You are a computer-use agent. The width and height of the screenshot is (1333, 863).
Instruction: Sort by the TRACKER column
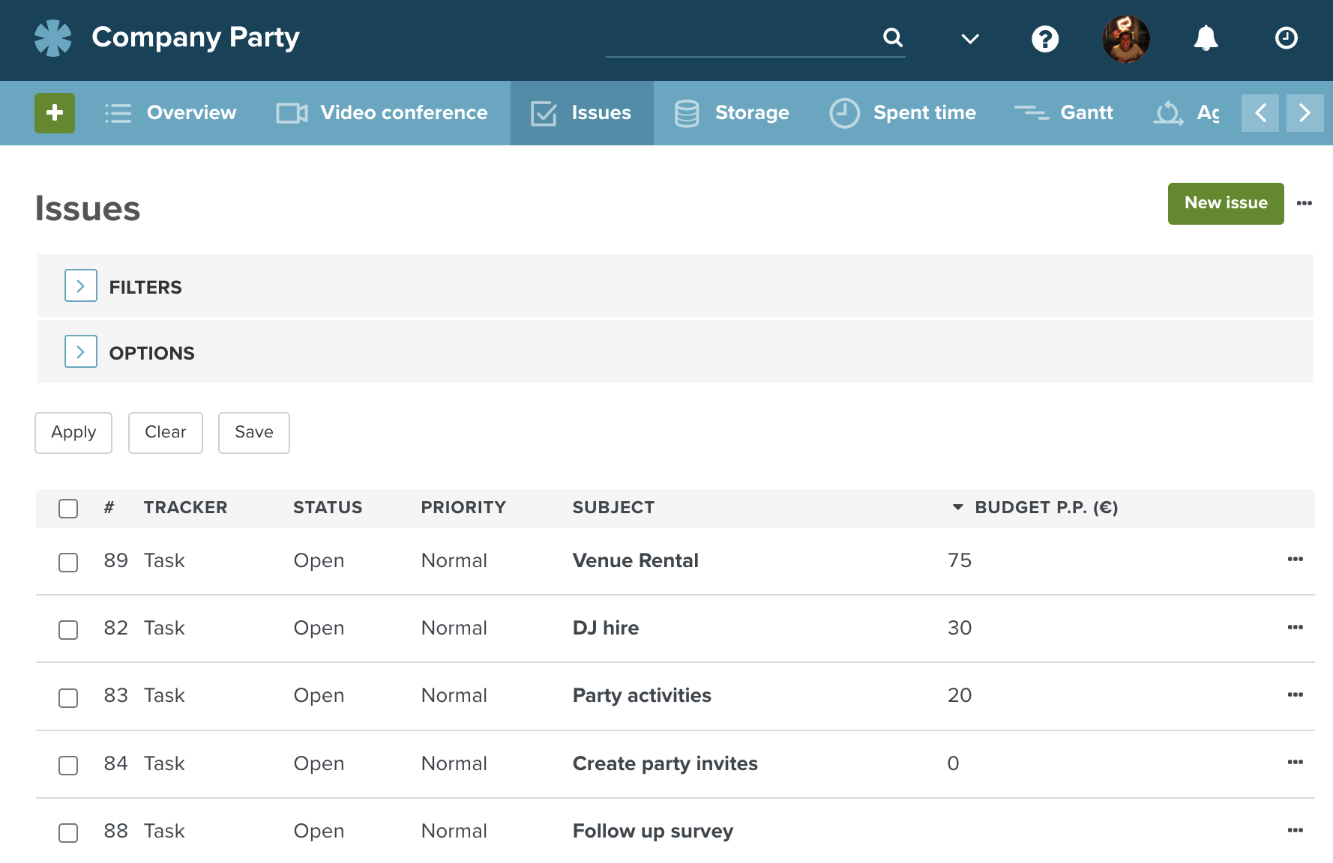(x=185, y=508)
